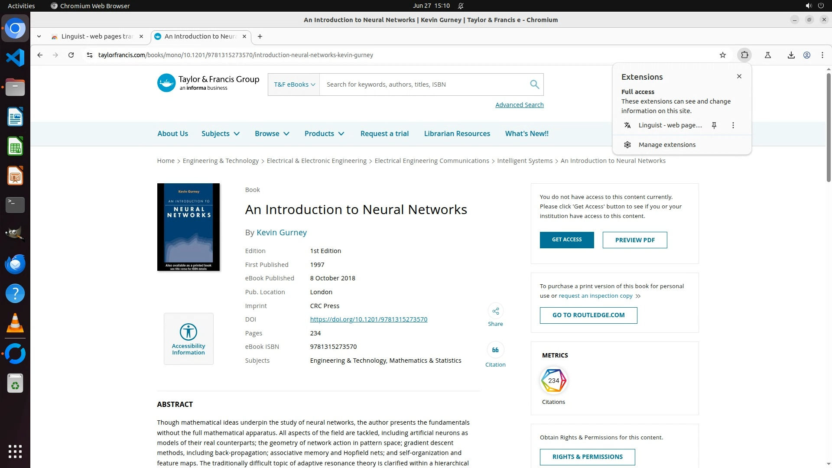Open Chromium downloads icon
832x468 pixels.
tap(791, 55)
